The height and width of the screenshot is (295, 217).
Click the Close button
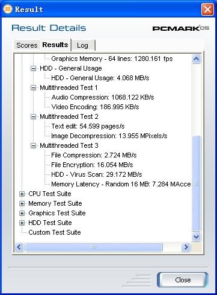183,280
